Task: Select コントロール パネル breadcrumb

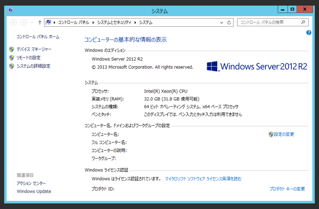Action: 74,23
